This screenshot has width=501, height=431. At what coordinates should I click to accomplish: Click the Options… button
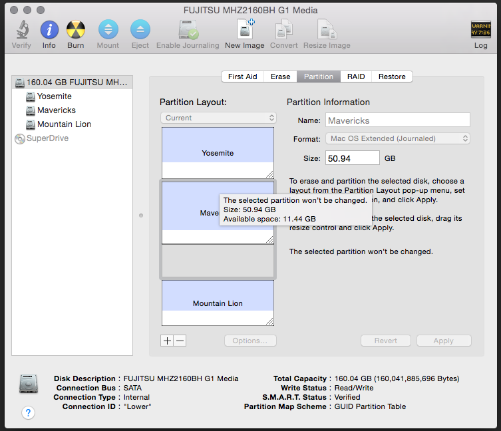point(250,341)
